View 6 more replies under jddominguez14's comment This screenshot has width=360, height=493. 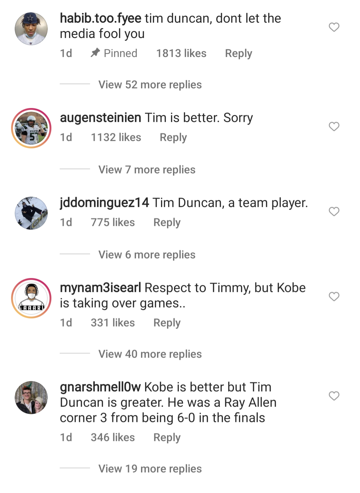click(x=147, y=255)
